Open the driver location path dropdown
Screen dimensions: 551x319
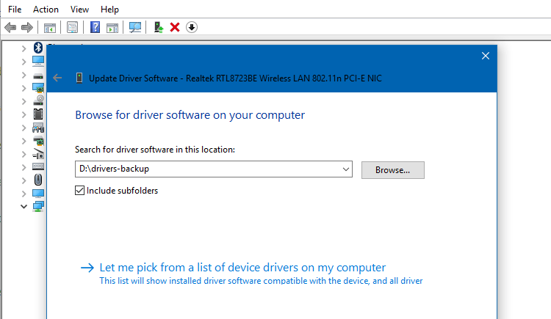point(345,169)
